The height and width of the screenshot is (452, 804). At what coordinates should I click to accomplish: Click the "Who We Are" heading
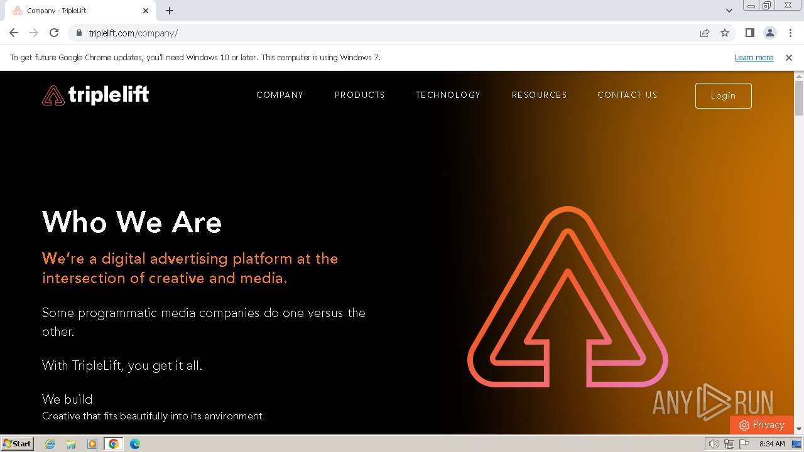pyautogui.click(x=132, y=222)
